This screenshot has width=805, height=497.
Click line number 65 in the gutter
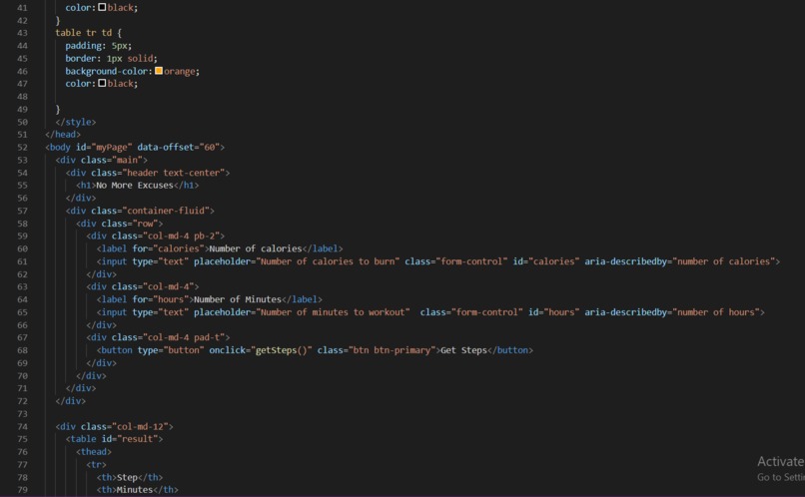coord(22,312)
